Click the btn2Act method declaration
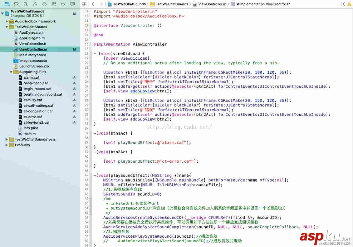The image size is (353, 247). 113,152
